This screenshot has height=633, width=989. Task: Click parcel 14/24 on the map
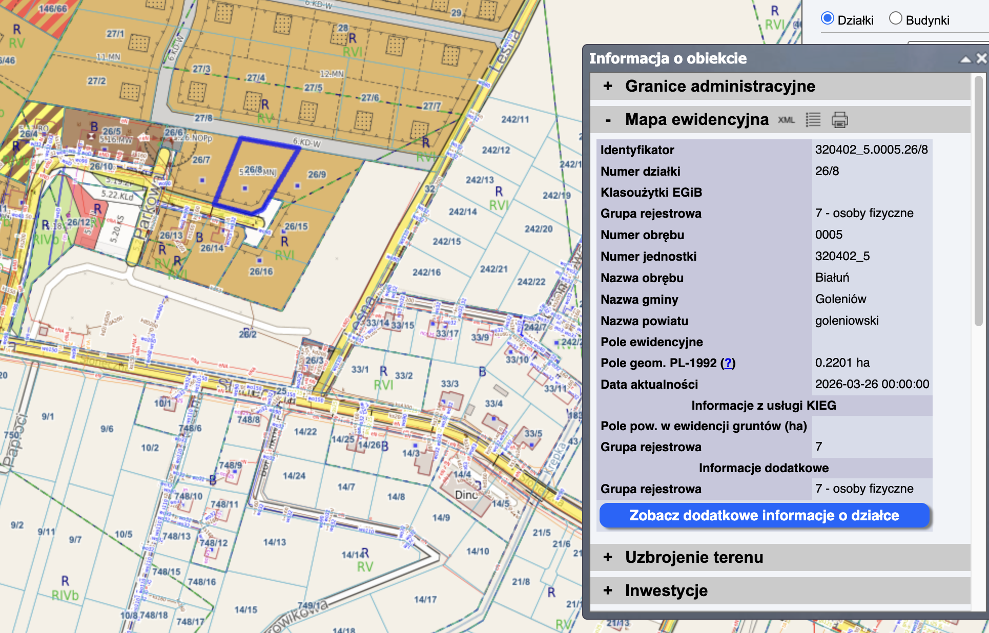coord(294,476)
